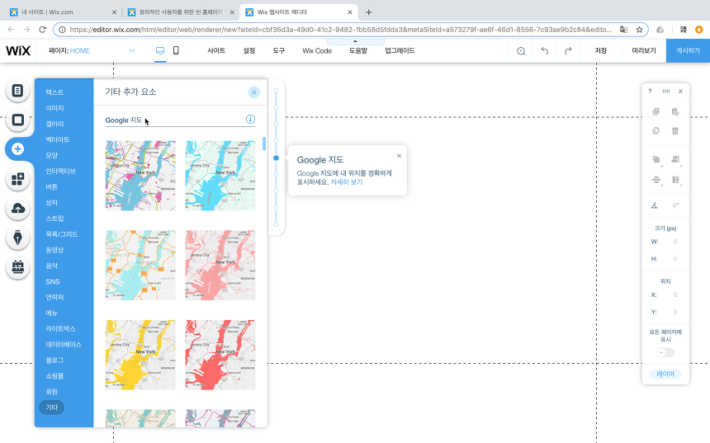Open the App Market icon in left sidebar
The image size is (710, 443).
17,179
